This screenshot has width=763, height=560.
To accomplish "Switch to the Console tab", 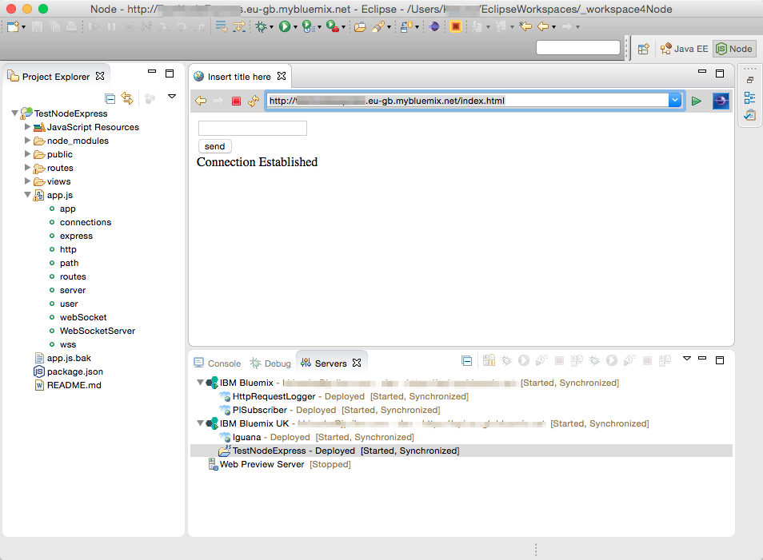I will point(217,363).
